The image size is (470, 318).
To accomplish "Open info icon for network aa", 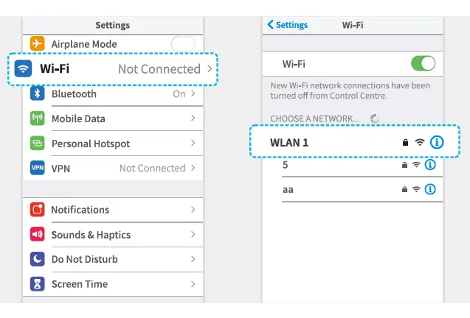I will (430, 189).
